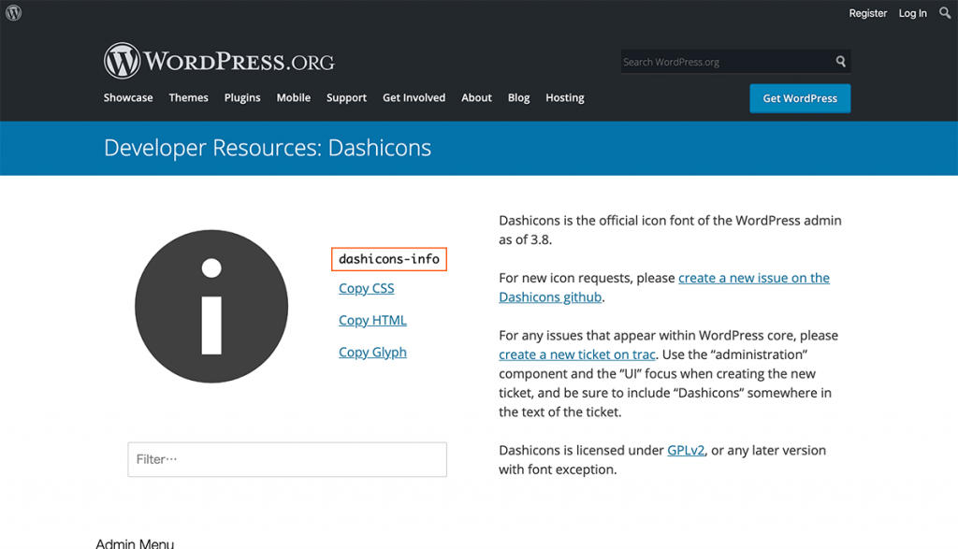Click the Get WordPress button
This screenshot has width=958, height=549.
coord(800,98)
